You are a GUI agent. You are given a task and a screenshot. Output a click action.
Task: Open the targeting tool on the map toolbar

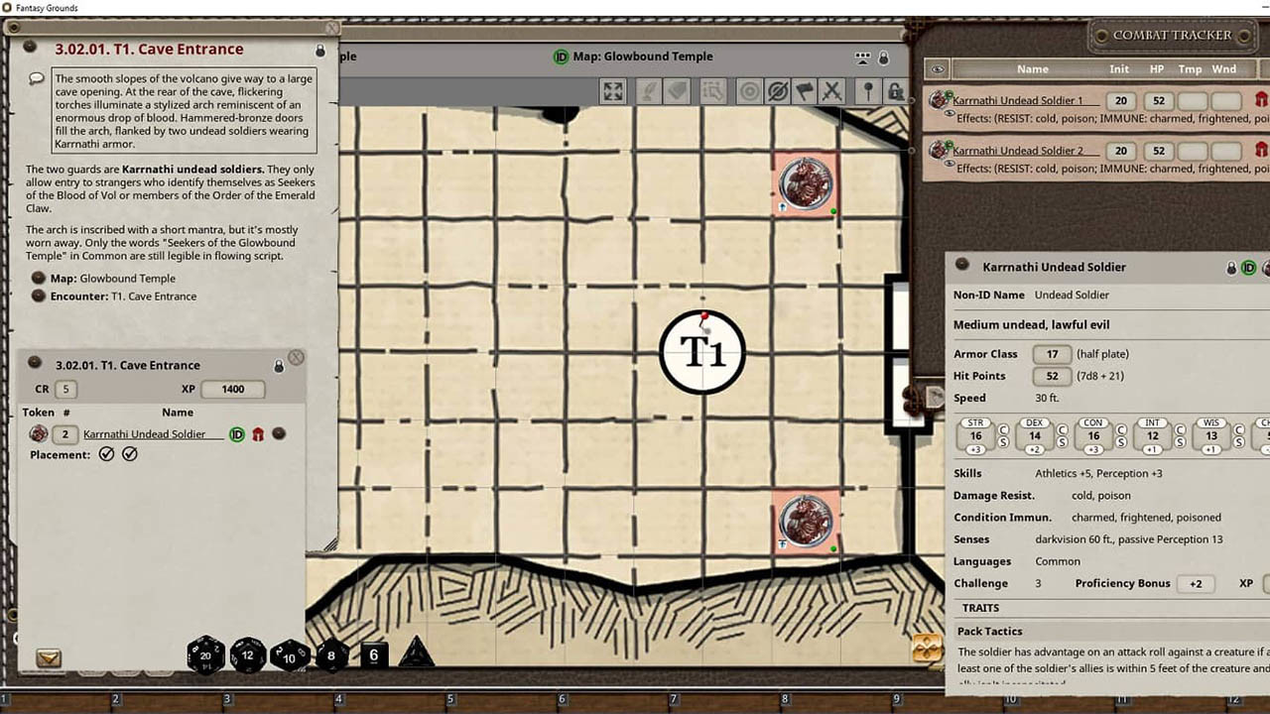(750, 91)
